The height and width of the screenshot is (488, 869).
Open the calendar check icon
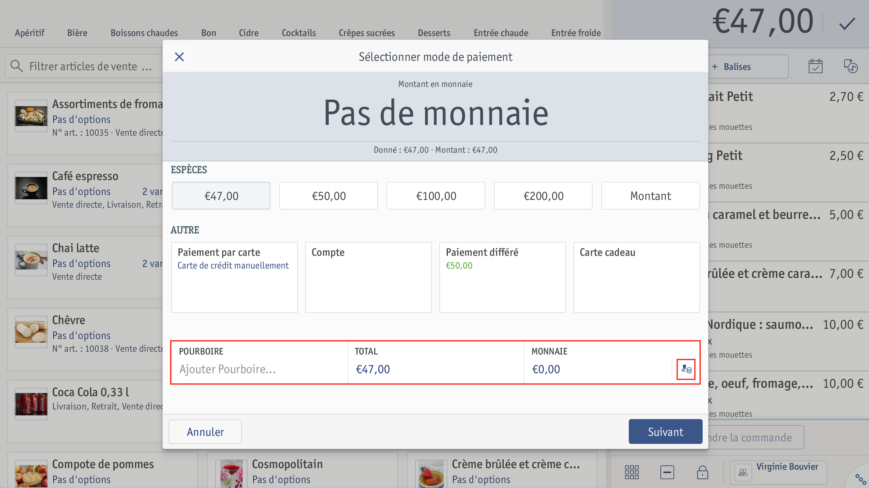[x=815, y=66]
